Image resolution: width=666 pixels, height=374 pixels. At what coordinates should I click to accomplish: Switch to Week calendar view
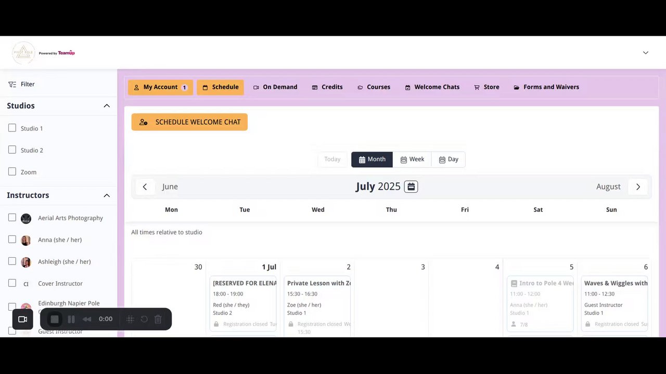pos(412,159)
